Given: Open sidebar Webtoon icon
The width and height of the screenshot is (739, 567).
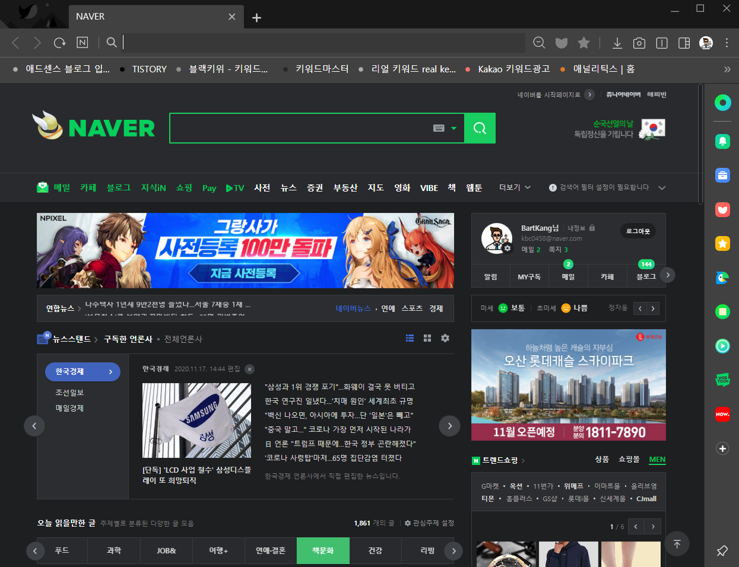Looking at the screenshot, I should point(722,380).
